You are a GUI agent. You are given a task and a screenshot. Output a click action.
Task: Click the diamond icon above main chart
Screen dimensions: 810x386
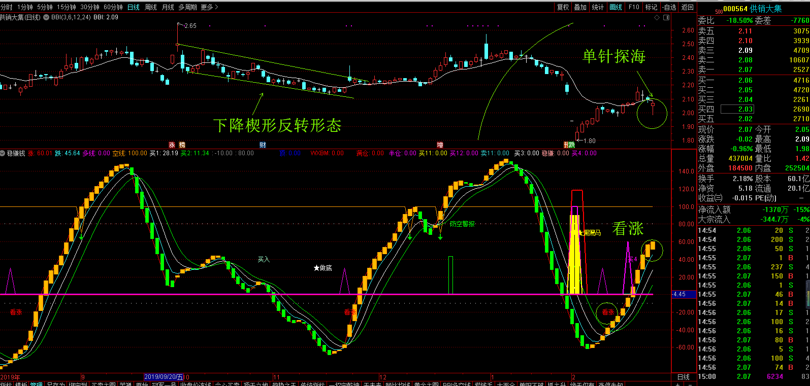657,17
